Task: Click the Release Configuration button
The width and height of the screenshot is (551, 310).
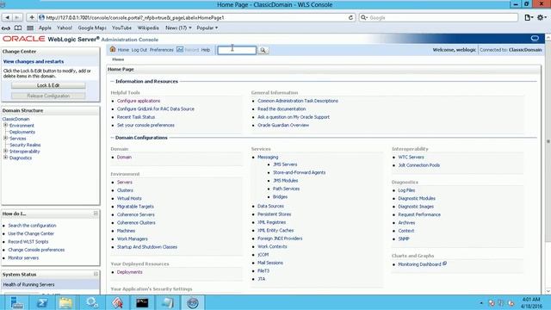Action: (48, 96)
